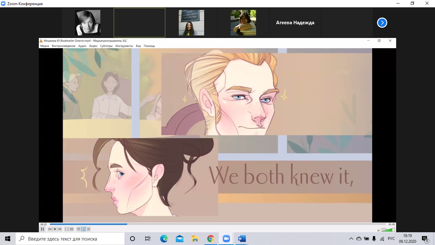The width and height of the screenshot is (435, 245).
Task: Select black-and-white photo participant thumbnail
Action: click(x=88, y=23)
